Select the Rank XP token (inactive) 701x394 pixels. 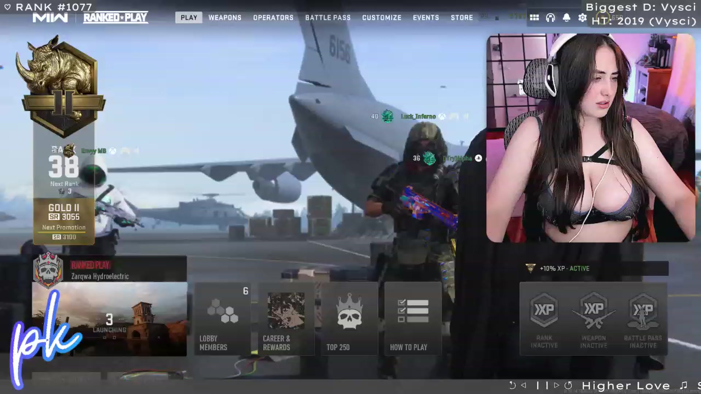click(544, 310)
